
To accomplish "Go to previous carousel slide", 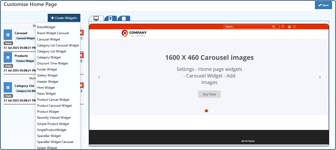I will (99, 77).
